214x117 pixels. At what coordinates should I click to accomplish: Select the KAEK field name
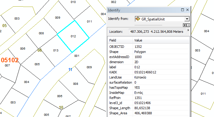click(113, 72)
